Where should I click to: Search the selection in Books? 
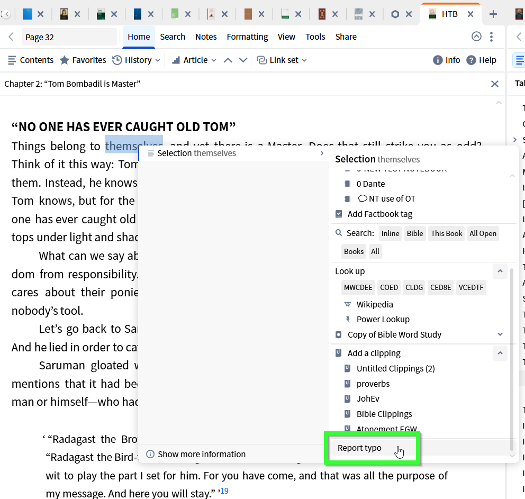(354, 251)
